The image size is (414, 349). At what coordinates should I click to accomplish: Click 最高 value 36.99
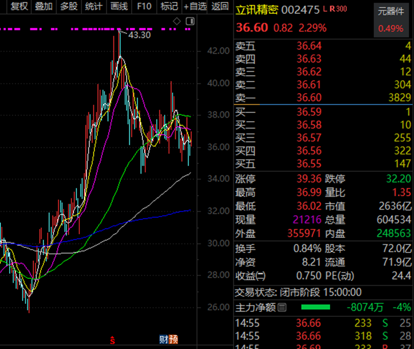(x=309, y=192)
